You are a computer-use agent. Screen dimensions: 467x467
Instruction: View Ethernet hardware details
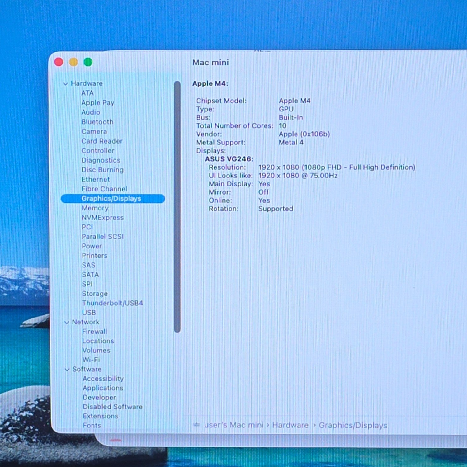click(x=96, y=179)
